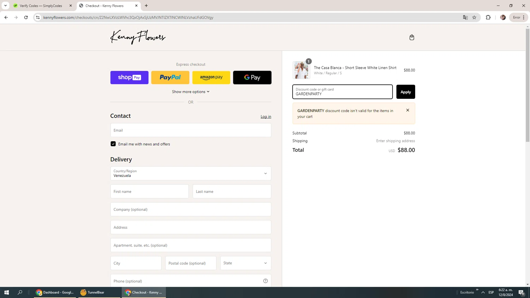This screenshot has height=298, width=530.
Task: Go back to the previous page
Action: click(x=6, y=17)
